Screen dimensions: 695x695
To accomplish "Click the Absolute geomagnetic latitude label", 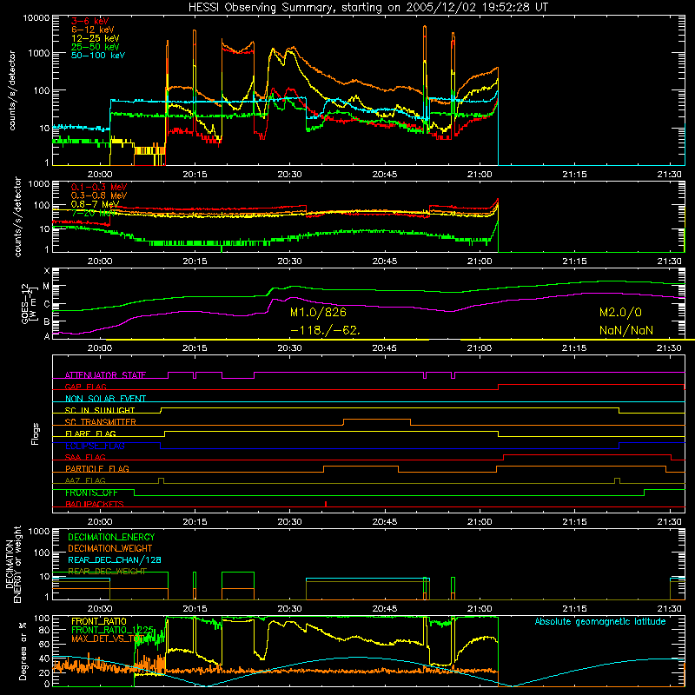I will (x=600, y=622).
